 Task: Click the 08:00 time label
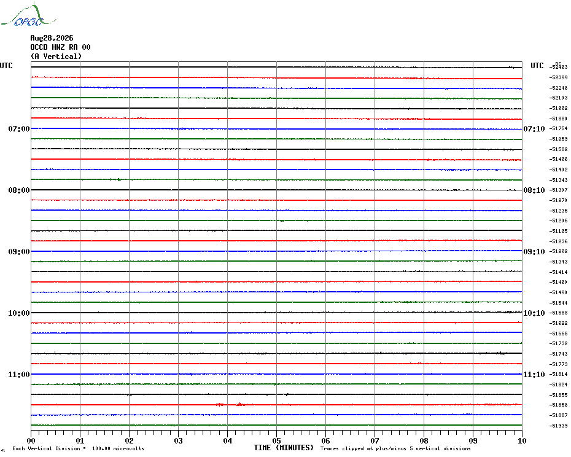pyautogui.click(x=19, y=190)
